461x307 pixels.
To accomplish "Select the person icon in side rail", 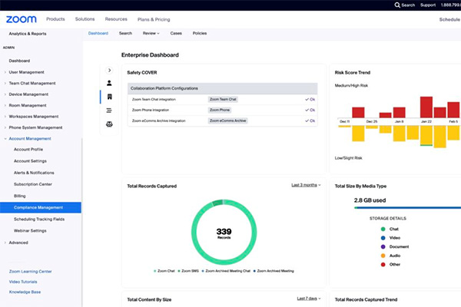I will pyautogui.click(x=109, y=83).
